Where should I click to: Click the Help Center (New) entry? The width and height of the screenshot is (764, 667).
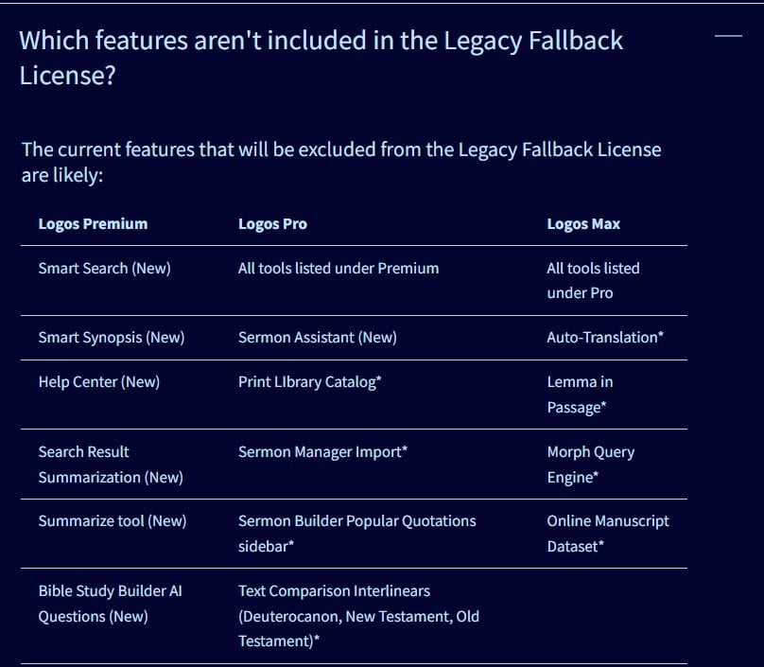click(98, 382)
